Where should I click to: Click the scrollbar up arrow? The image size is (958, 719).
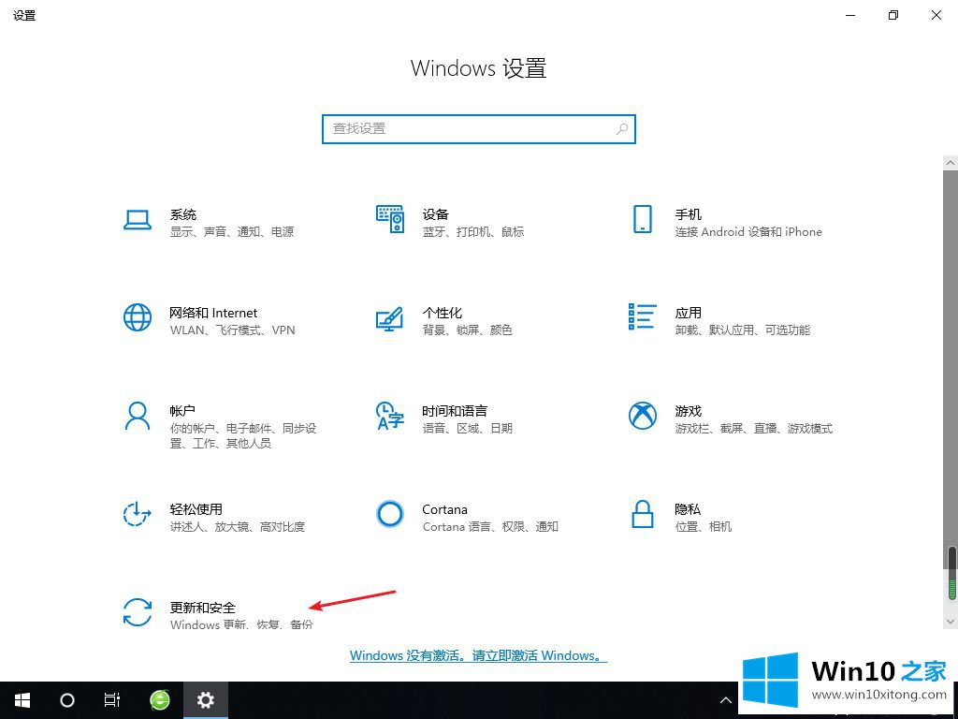[x=951, y=163]
